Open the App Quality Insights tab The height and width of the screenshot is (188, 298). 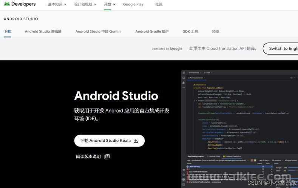coord(196,156)
